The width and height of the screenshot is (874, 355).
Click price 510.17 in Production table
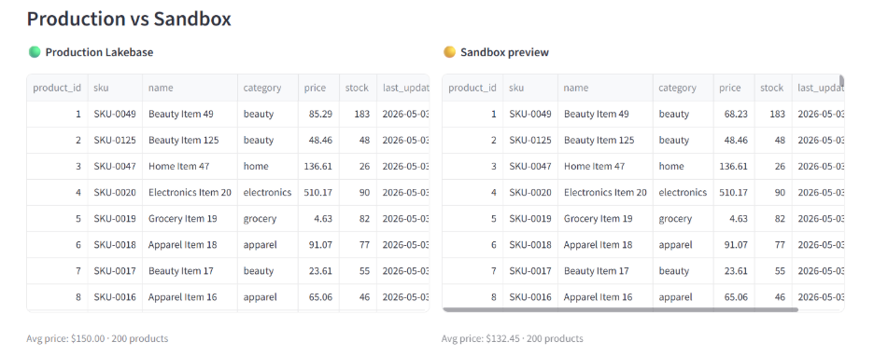point(318,193)
